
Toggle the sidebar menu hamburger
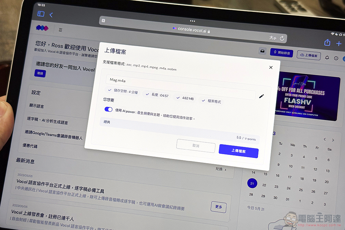pos(61,30)
